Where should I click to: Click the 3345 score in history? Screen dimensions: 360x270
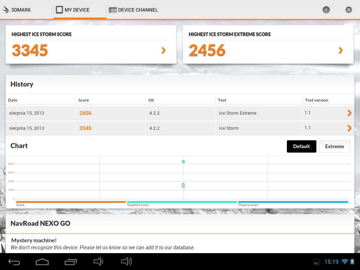(85, 128)
